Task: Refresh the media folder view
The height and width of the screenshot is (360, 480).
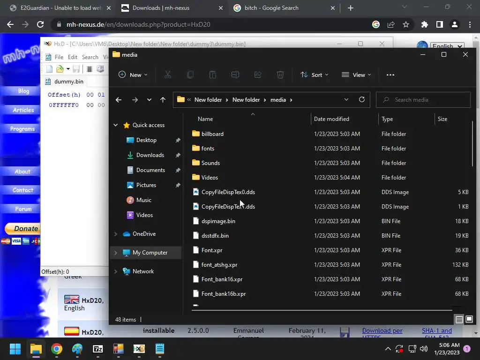Action: click(362, 99)
